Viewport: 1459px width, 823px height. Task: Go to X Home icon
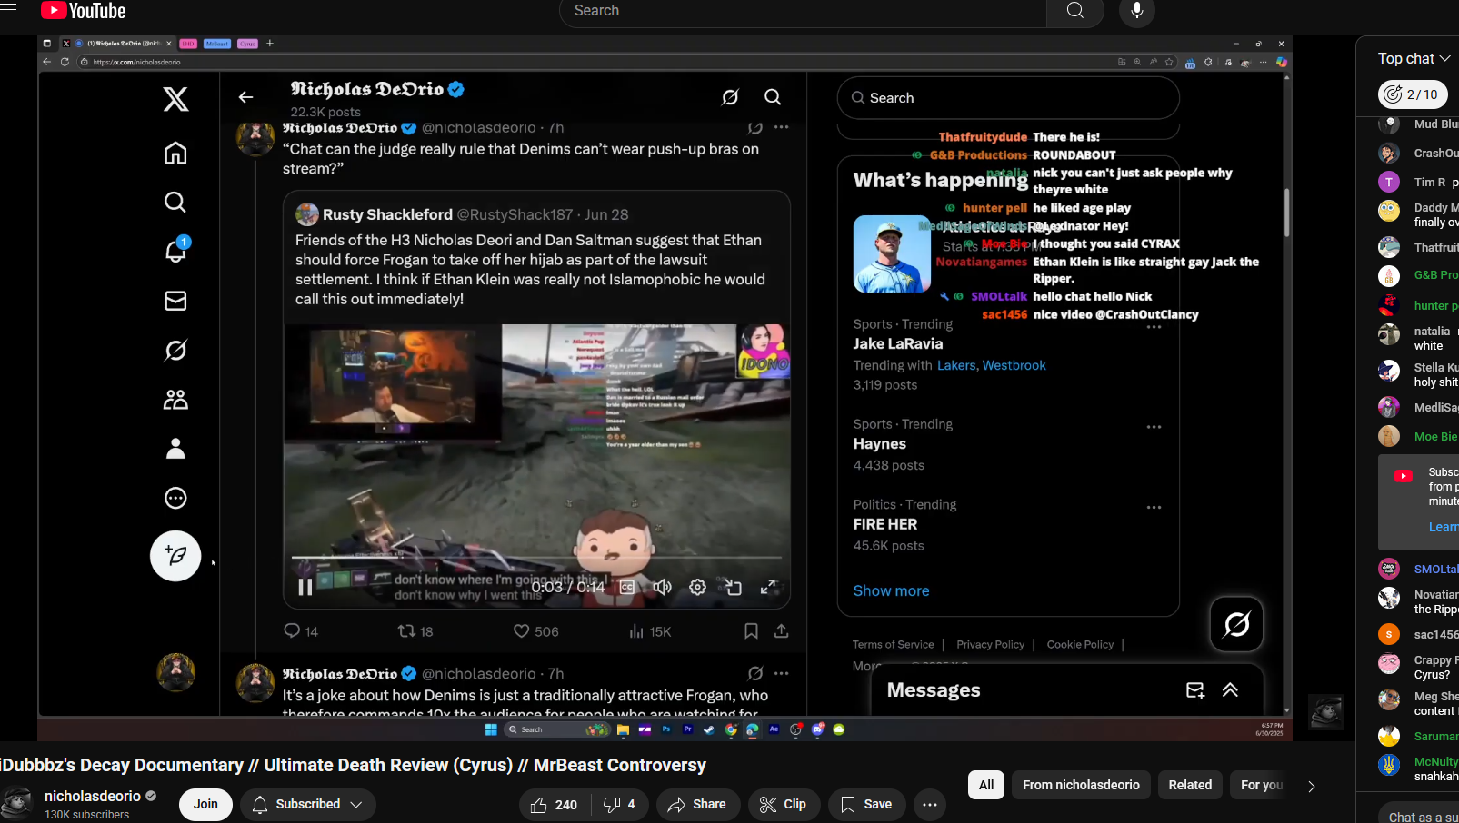tap(175, 153)
